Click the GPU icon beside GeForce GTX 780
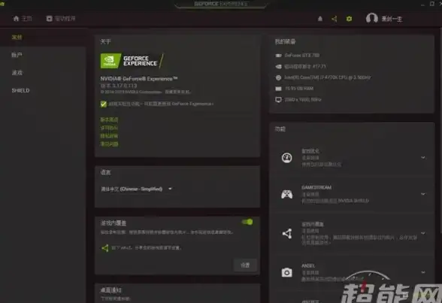The height and width of the screenshot is (303, 442). click(278, 56)
